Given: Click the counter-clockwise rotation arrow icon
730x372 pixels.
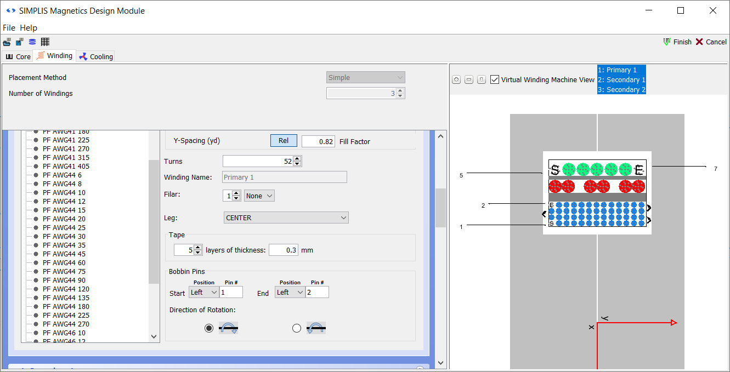Looking at the screenshot, I should coord(316,328).
